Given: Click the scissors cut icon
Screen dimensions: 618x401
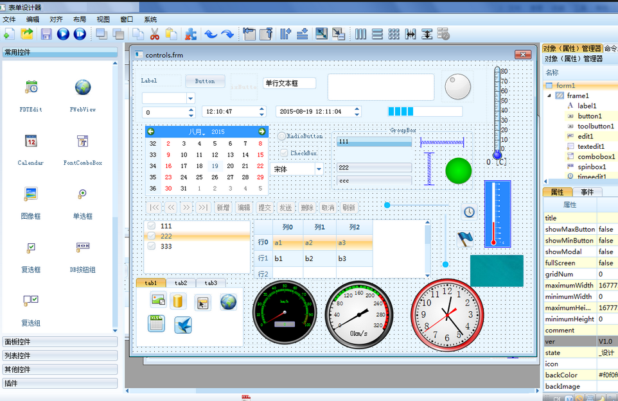Looking at the screenshot, I should tap(154, 34).
